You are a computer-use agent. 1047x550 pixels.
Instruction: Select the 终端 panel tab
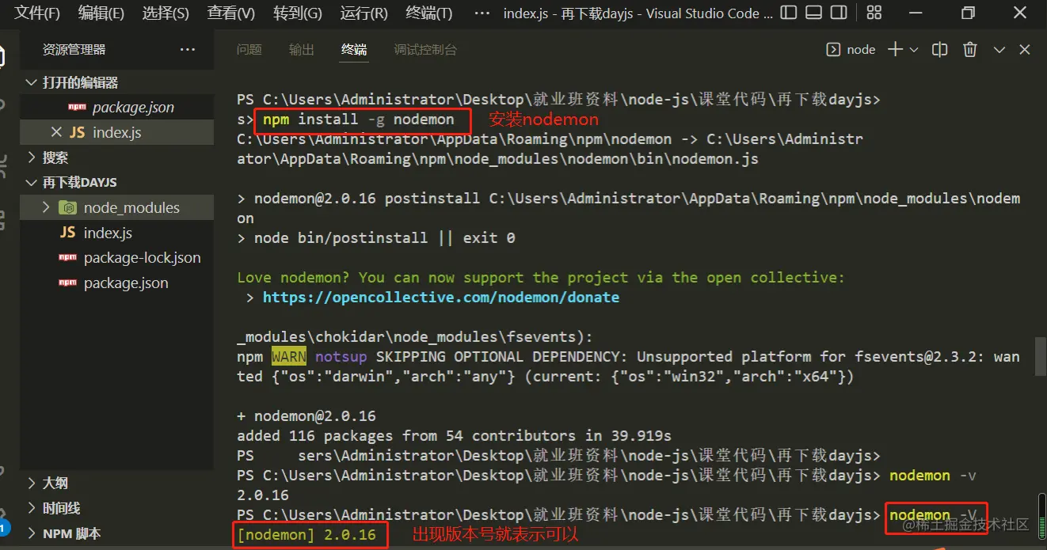[354, 49]
